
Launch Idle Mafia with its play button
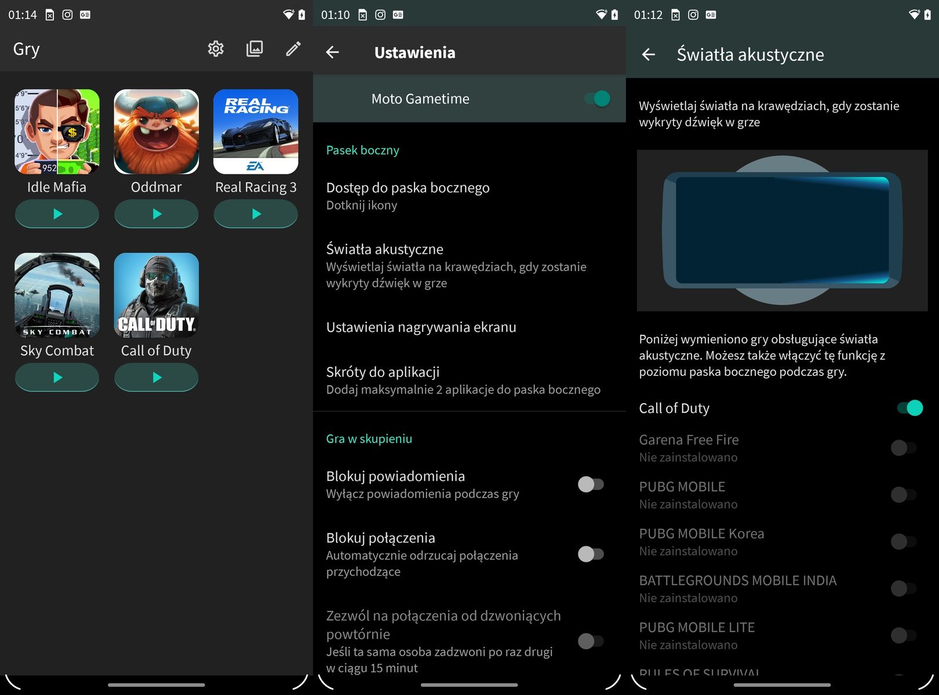click(57, 214)
